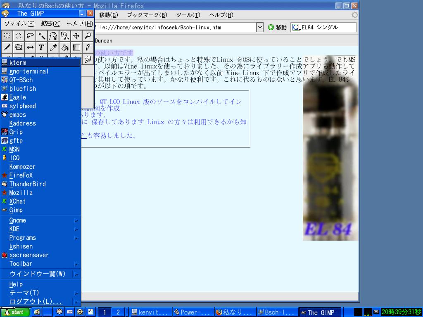Select the ellipse select tool
Screen dimensions: 423x317
point(18,36)
